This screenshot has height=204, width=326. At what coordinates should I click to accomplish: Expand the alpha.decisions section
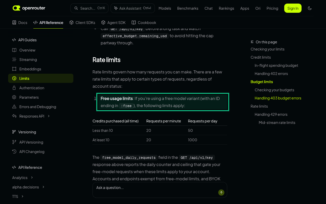point(43,187)
